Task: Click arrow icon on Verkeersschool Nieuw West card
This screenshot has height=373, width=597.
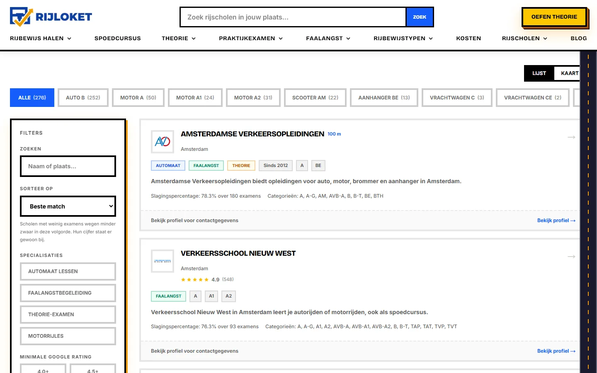Action: pyautogui.click(x=571, y=257)
